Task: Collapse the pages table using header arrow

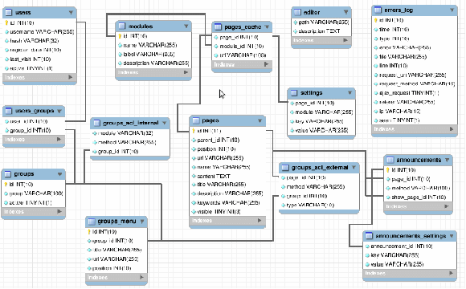Action: (260, 120)
